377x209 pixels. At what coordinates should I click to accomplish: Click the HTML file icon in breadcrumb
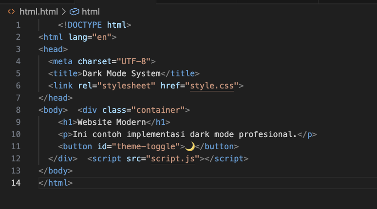(11, 11)
